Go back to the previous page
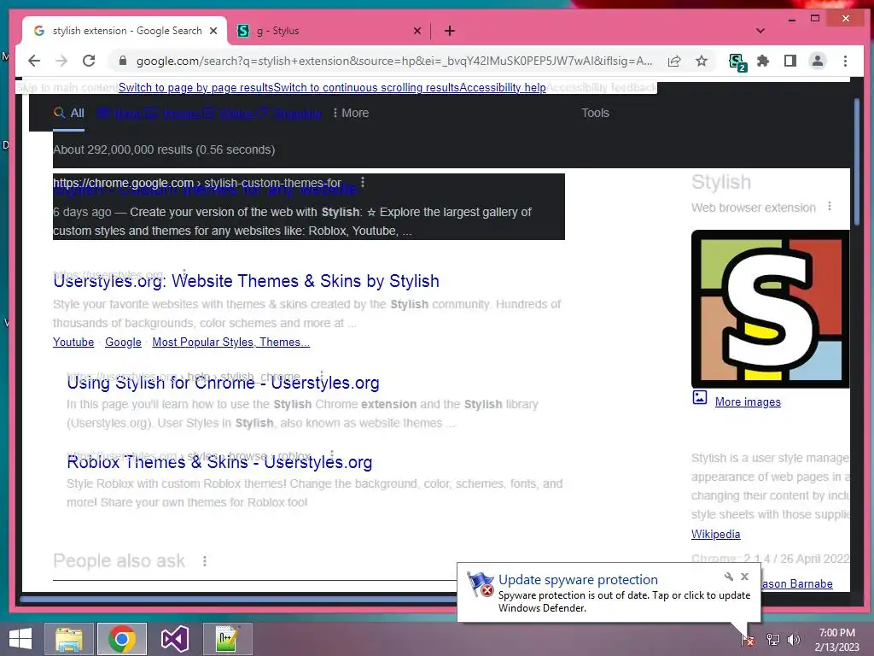This screenshot has width=874, height=656. 34,61
